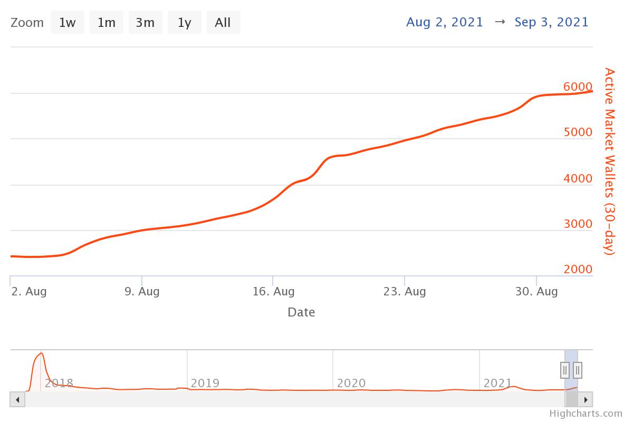Click the right navigator range handle
The width and height of the screenshot is (633, 422).
[578, 370]
